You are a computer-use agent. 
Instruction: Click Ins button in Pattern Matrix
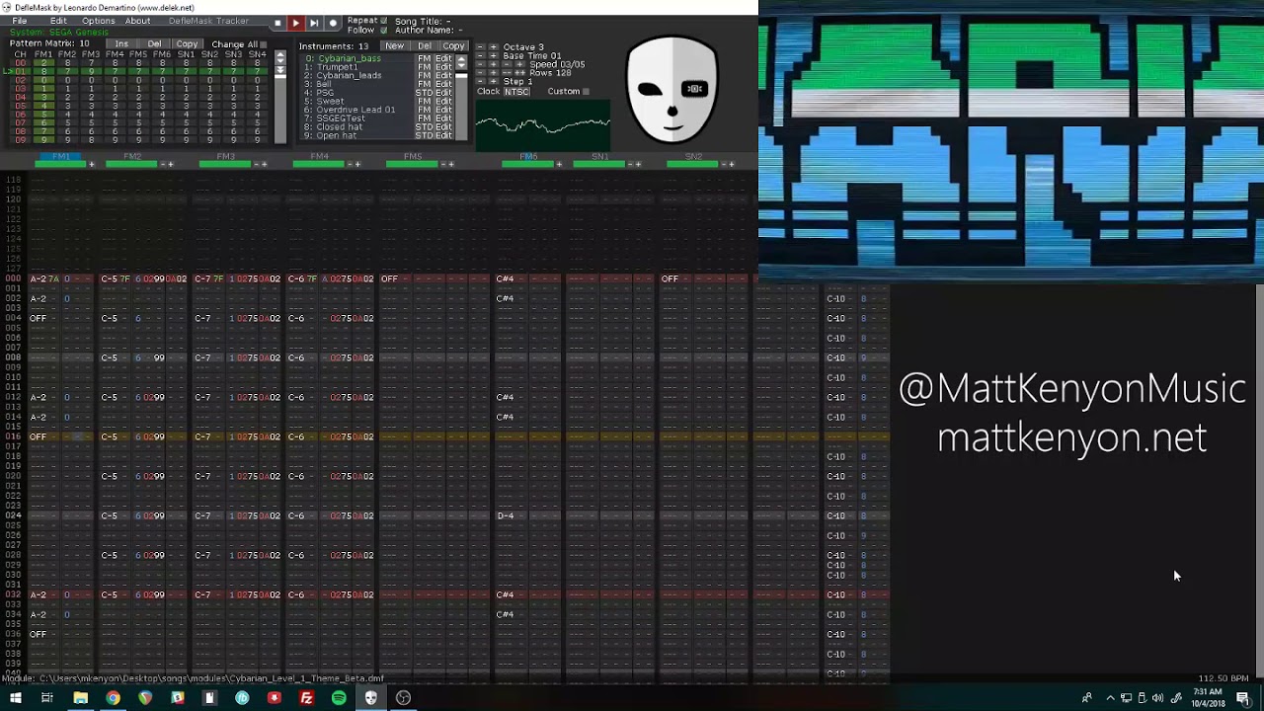[x=121, y=43]
